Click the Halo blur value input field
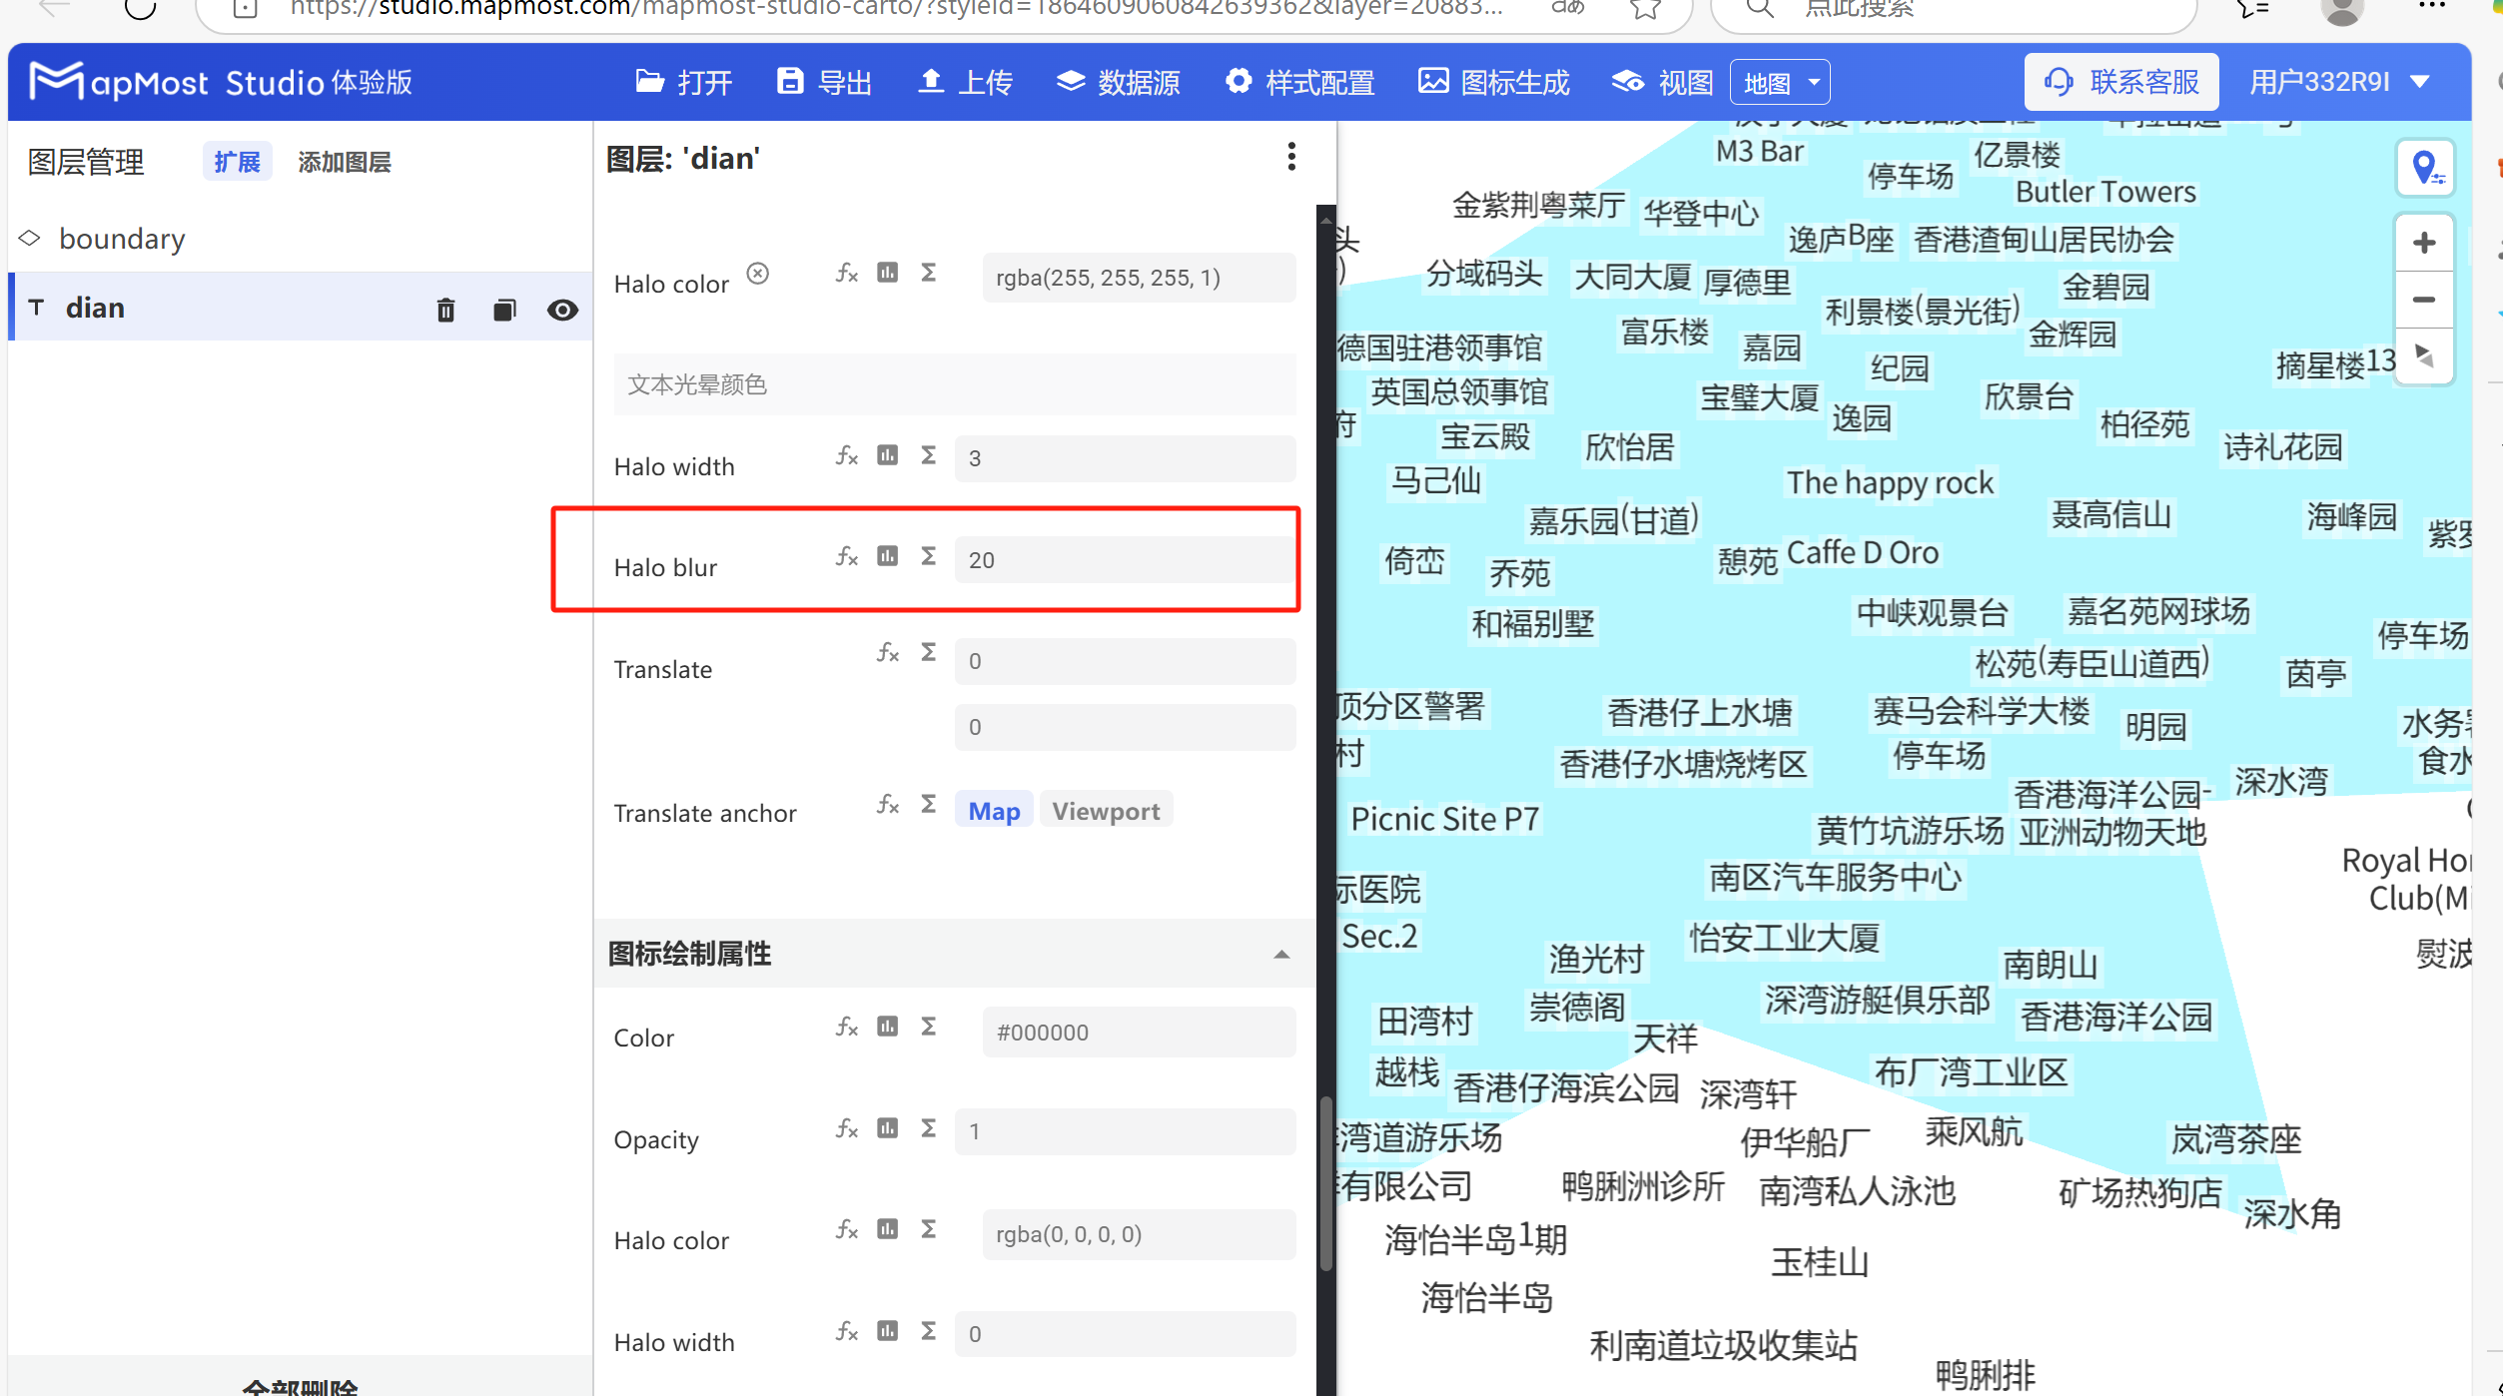Screen dimensions: 2503x1396 click(x=1125, y=559)
